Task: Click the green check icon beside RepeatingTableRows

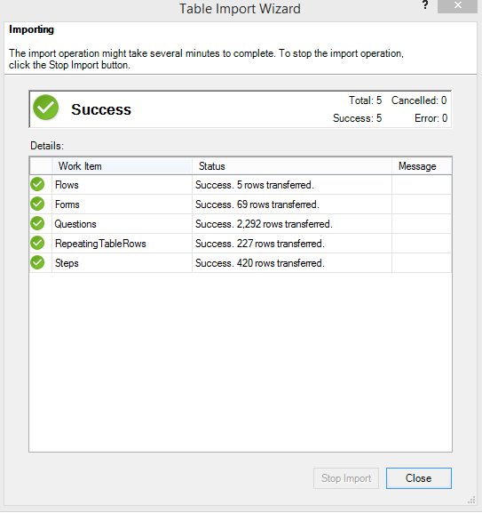Action: pos(37,243)
